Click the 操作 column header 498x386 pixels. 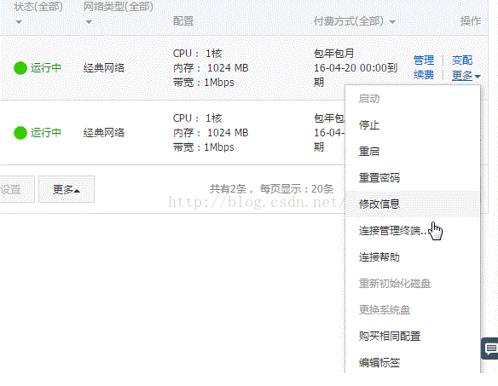[471, 21]
